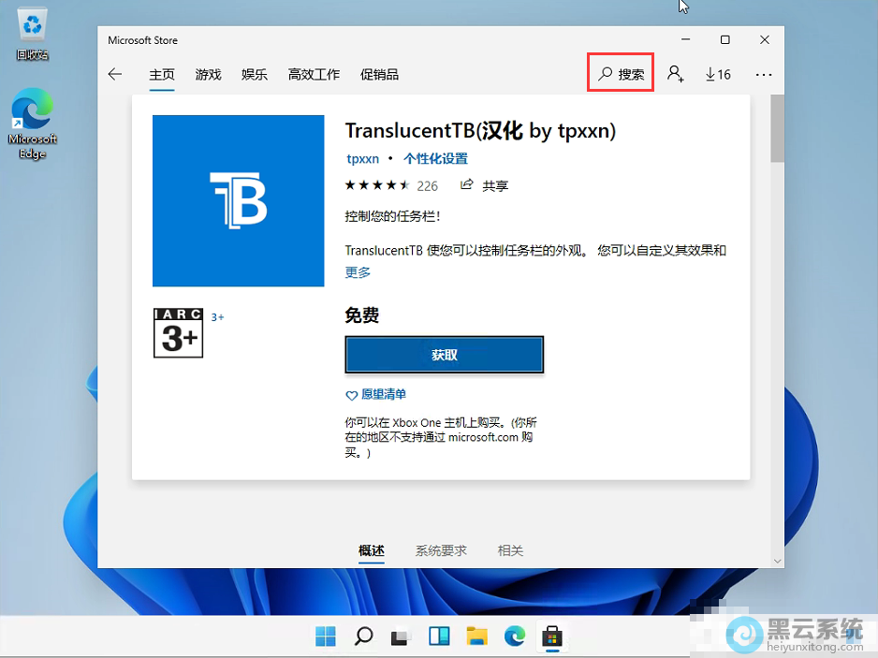Open File Explorer from the taskbar
878x658 pixels.
point(477,636)
